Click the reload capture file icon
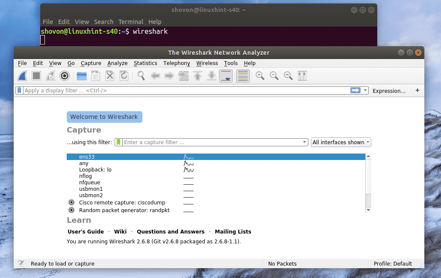441x278 pixels. [x=124, y=76]
